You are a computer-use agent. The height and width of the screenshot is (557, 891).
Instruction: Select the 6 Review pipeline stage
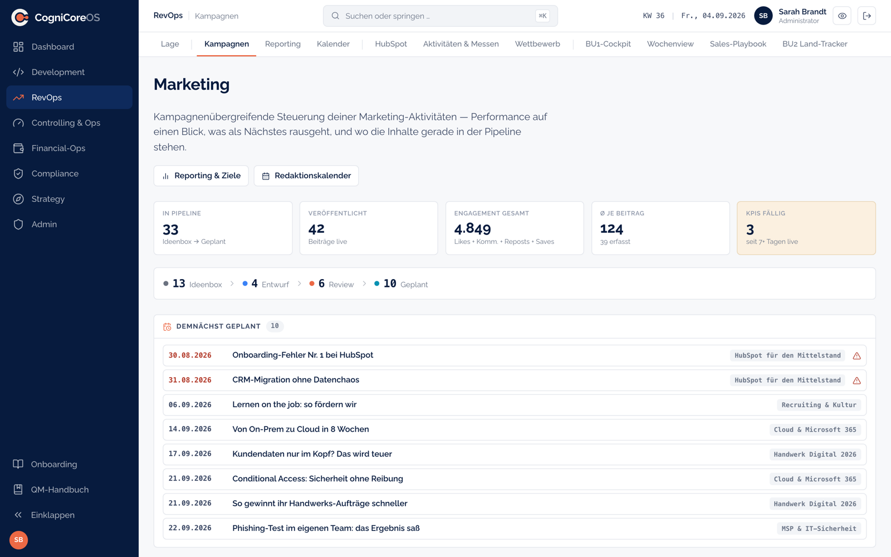(x=331, y=284)
